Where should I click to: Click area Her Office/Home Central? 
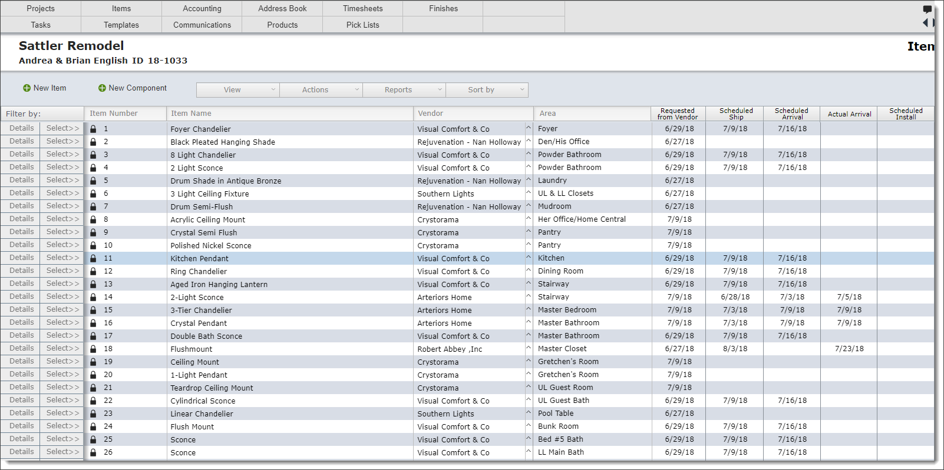click(x=582, y=219)
